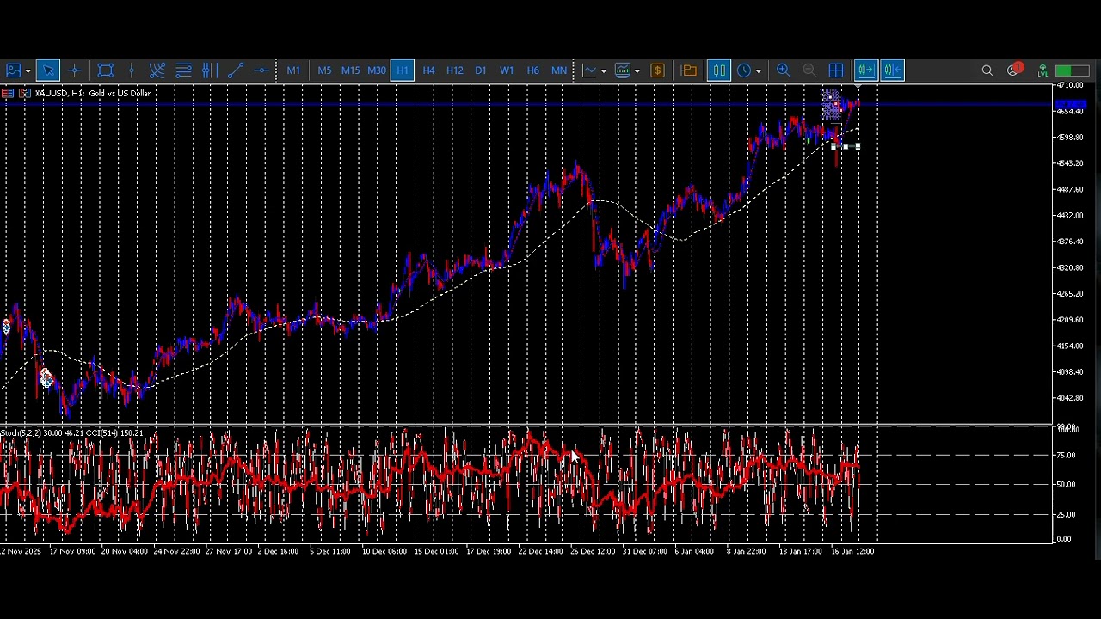1101x619 pixels.
Task: Open the templates folder icon
Action: [x=689, y=70]
